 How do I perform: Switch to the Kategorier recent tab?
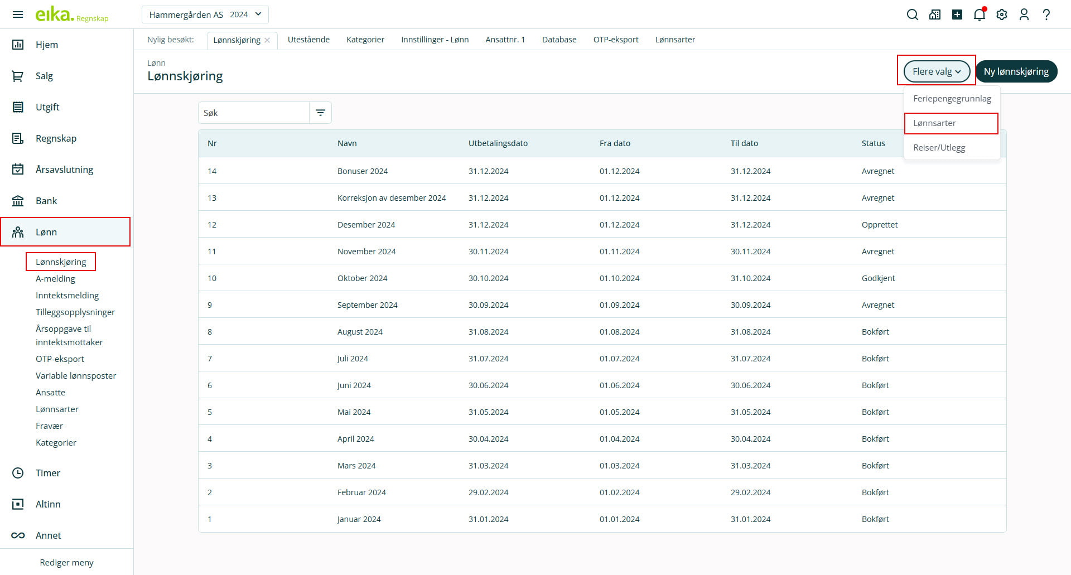click(x=365, y=40)
